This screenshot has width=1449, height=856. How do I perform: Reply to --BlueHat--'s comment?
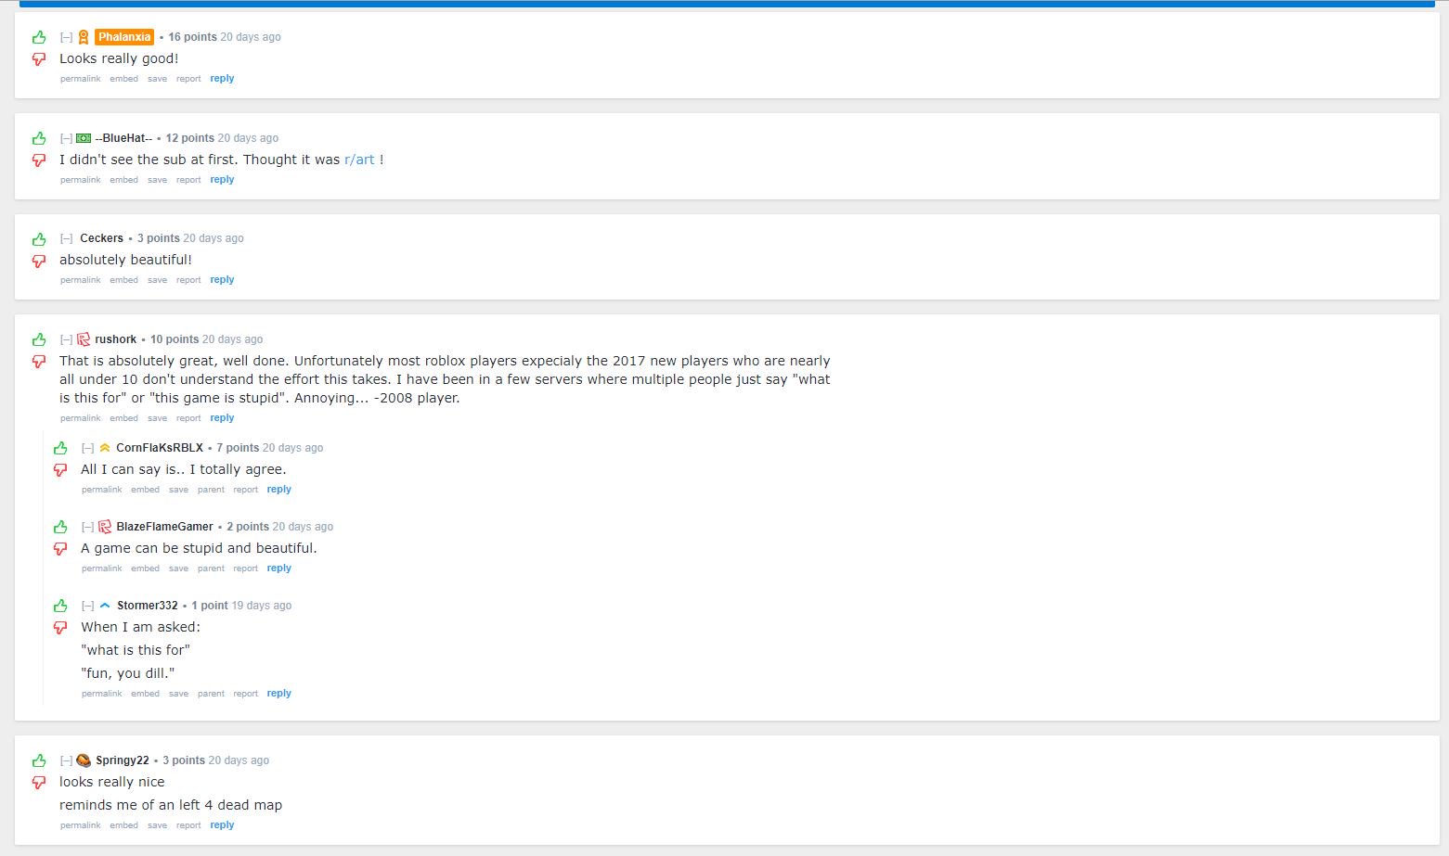[x=222, y=179]
